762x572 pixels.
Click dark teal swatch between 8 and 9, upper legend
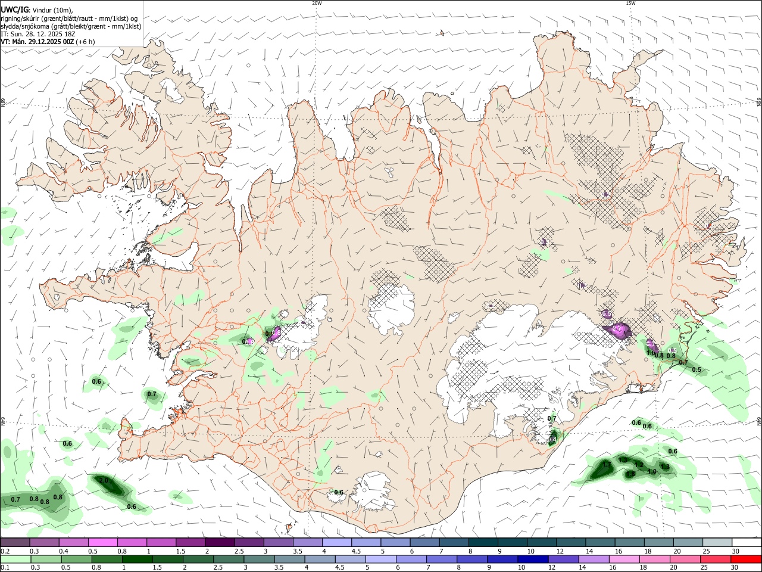[483, 542]
